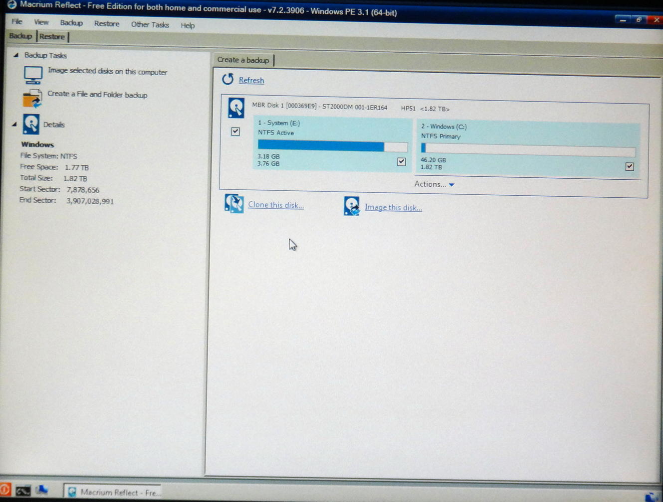The height and width of the screenshot is (502, 663).
Task: Click the Macrium Reflect taskbar button
Action: click(113, 492)
